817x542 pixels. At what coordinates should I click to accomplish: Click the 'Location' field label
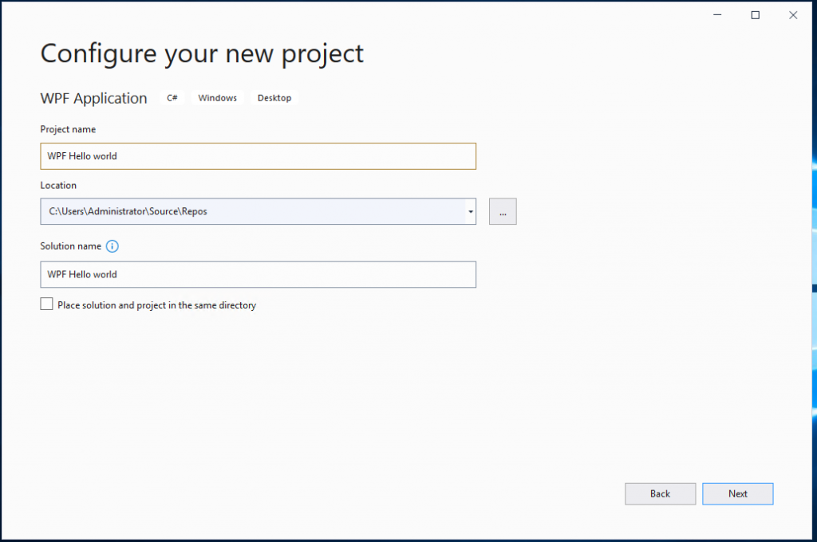pyautogui.click(x=58, y=186)
